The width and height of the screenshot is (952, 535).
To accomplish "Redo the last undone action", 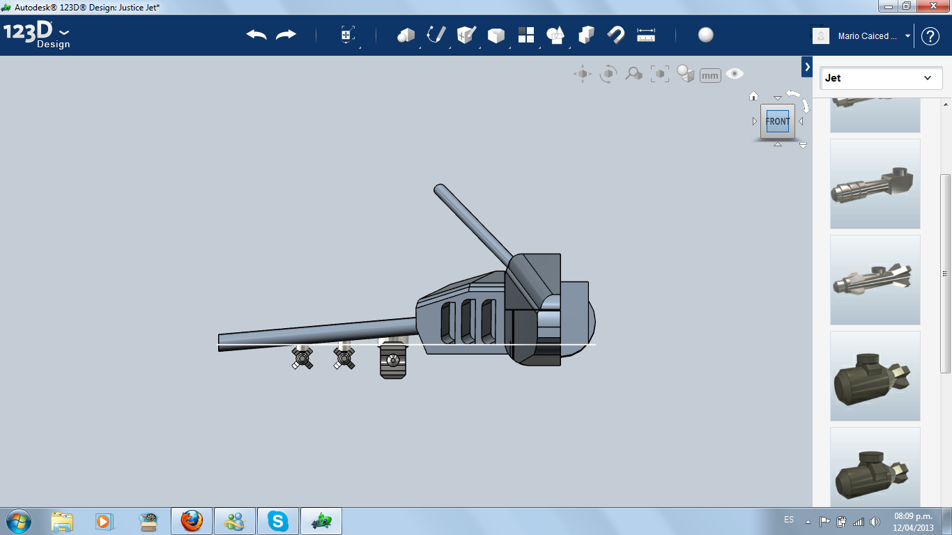I will coord(286,35).
